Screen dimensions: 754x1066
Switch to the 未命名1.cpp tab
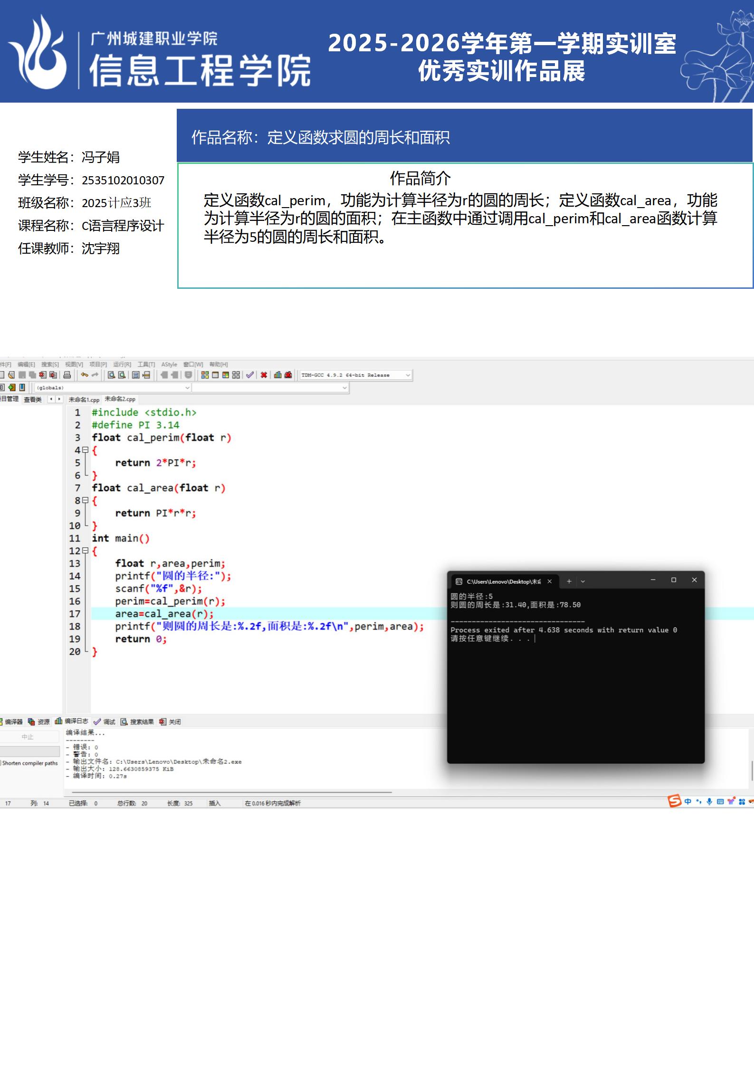[84, 400]
